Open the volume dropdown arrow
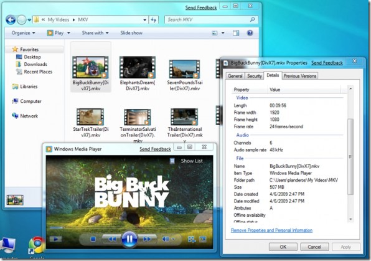 (174, 239)
